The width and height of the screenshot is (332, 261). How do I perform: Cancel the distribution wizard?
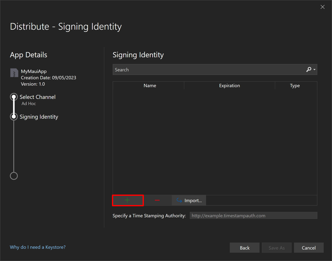(x=308, y=248)
